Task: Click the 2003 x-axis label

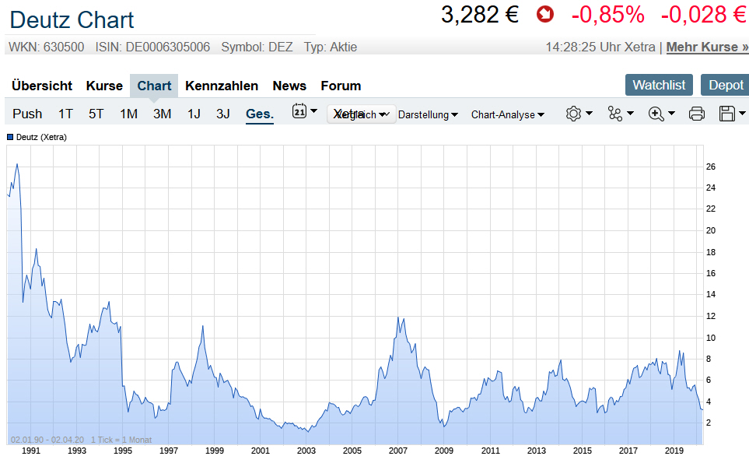Action: (x=306, y=451)
